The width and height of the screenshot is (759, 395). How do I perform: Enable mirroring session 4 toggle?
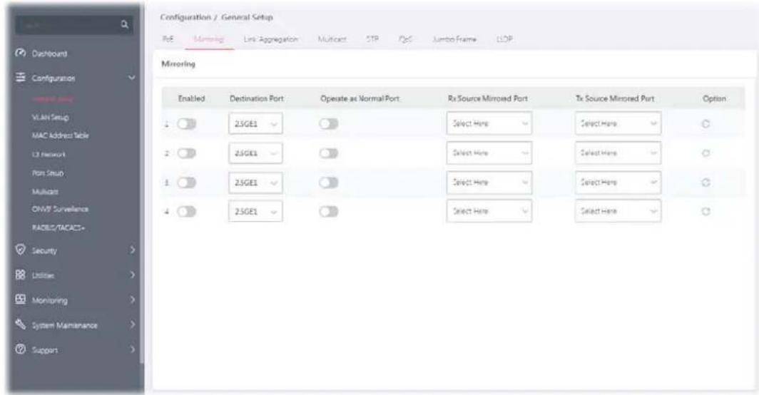(187, 212)
